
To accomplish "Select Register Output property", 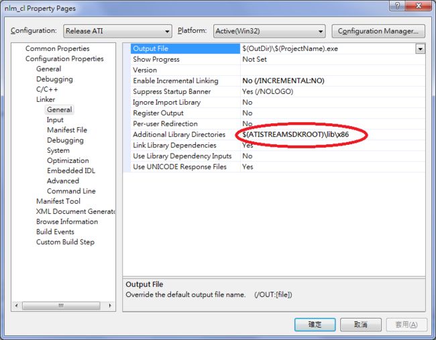I will point(185,113).
